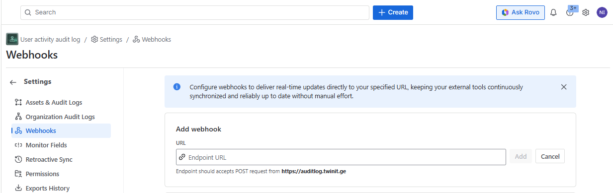The image size is (613, 193).
Task: Click the info icon in the banner
Action: pyautogui.click(x=177, y=87)
